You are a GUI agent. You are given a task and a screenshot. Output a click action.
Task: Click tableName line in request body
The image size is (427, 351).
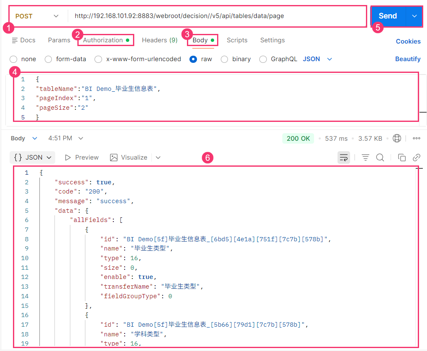tap(98, 89)
